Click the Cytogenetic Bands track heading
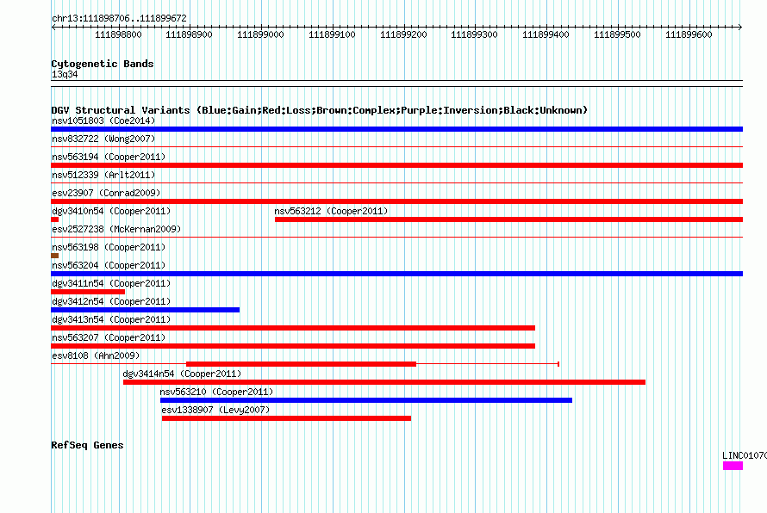767x513 pixels. click(x=103, y=64)
